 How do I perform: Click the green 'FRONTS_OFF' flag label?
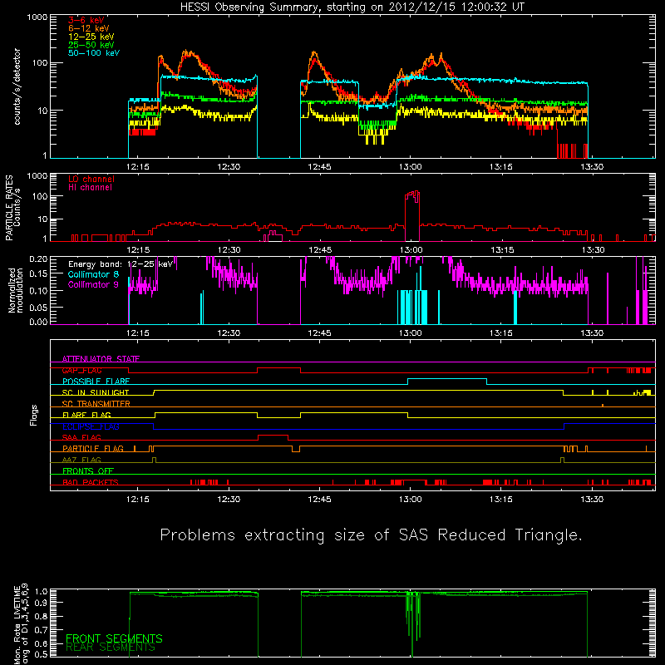pos(88,471)
